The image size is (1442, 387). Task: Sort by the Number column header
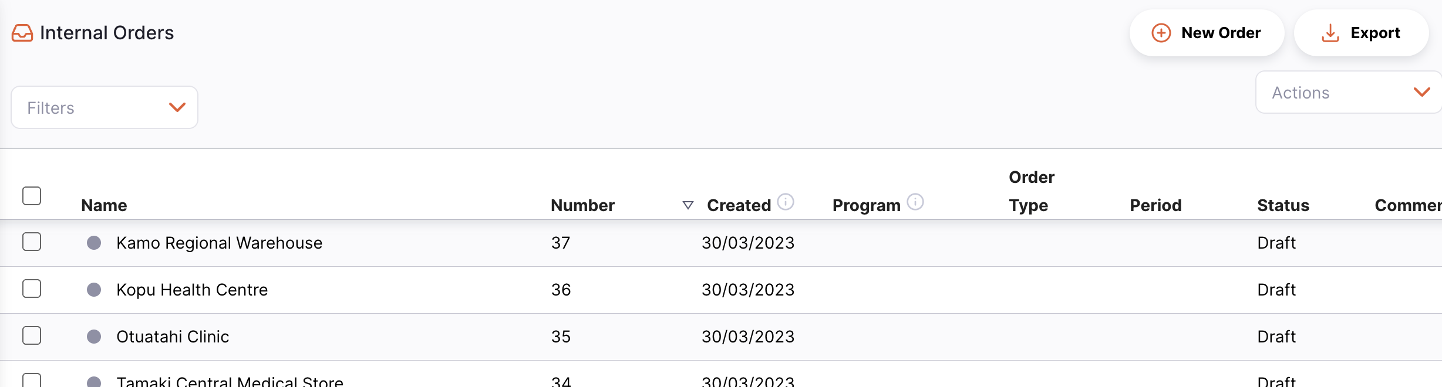[582, 205]
